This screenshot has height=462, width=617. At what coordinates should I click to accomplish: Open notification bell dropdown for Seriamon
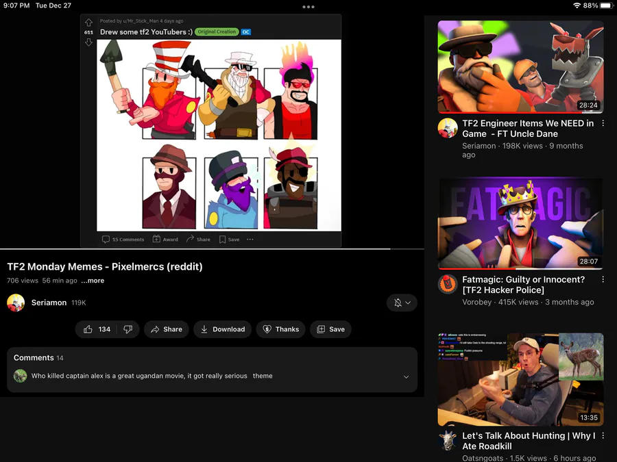(402, 303)
